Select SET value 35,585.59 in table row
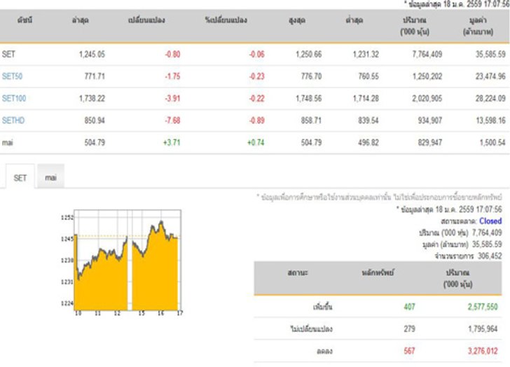Image resolution: width=510 pixels, height=367 pixels. 490,54
